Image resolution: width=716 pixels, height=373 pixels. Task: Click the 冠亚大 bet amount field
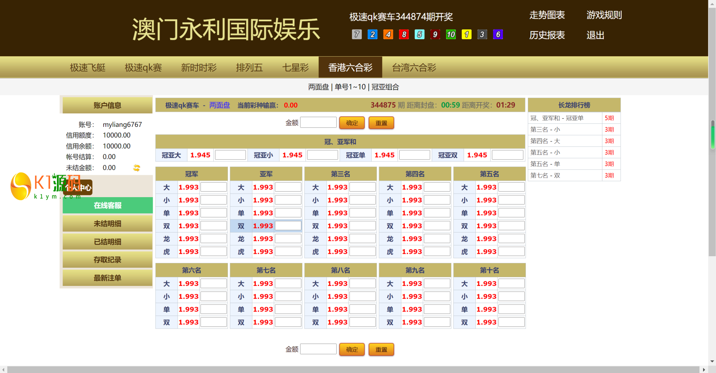(230, 155)
